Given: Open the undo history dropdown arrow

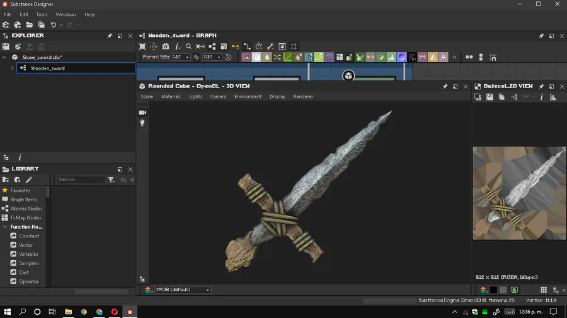Looking at the screenshot, I should coord(61,25).
